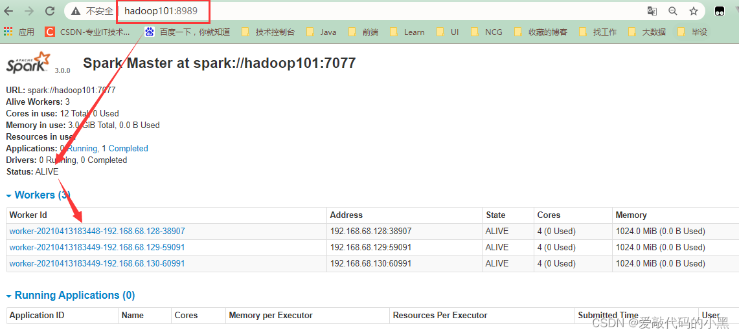
Task: Open the 毕设 bookmark folder
Action: point(693,32)
